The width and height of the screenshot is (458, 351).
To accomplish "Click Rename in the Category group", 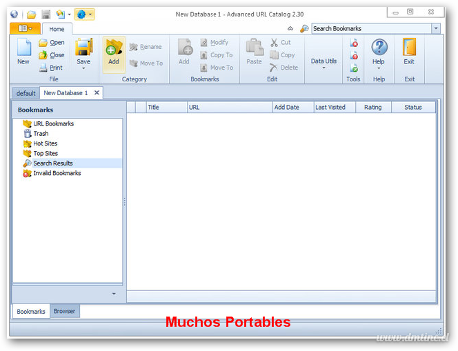I will 146,47.
